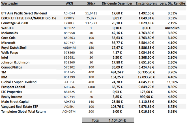Click the dividend value 68,75 €
The height and width of the screenshot is (124, 187).
pos(117,87)
